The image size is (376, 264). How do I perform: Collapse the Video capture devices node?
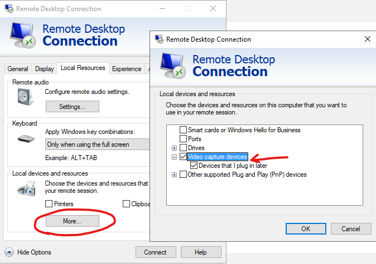coord(174,157)
